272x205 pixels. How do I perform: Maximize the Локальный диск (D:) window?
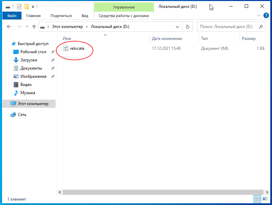pyautogui.click(x=246, y=6)
